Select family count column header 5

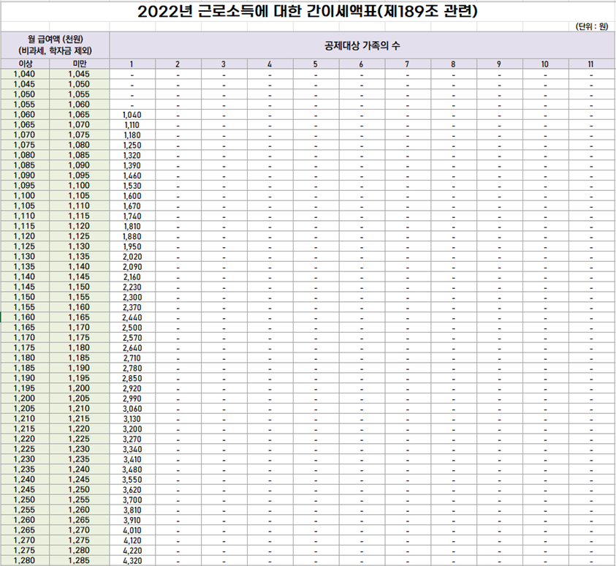pos(316,64)
